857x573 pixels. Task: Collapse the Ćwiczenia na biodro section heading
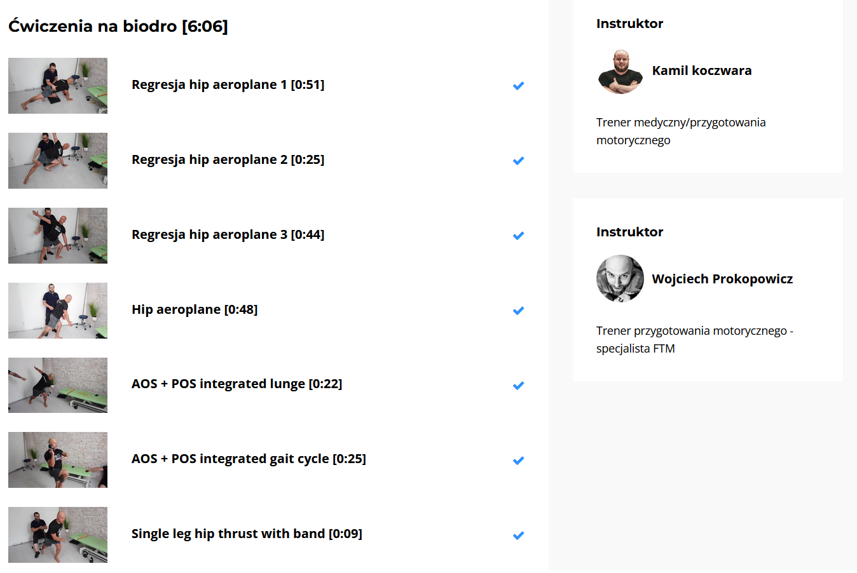pyautogui.click(x=118, y=27)
